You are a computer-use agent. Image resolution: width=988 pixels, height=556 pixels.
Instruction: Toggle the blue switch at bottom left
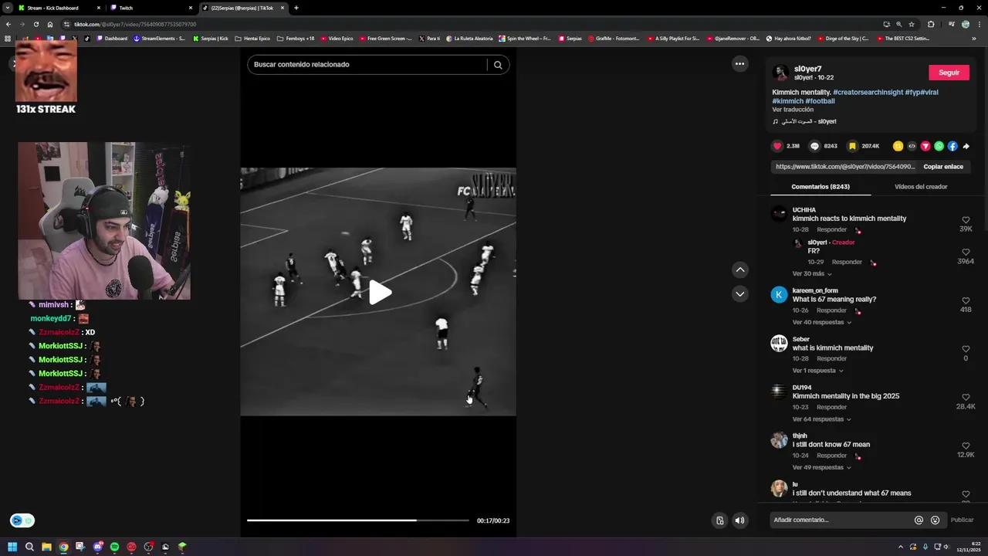coord(22,520)
